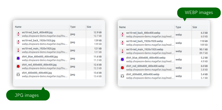Click the ws10-red_main_1920x1920.jpg thumbnail icon
Image resolution: width=222 pixels, height=110 pixels.
click(18, 50)
